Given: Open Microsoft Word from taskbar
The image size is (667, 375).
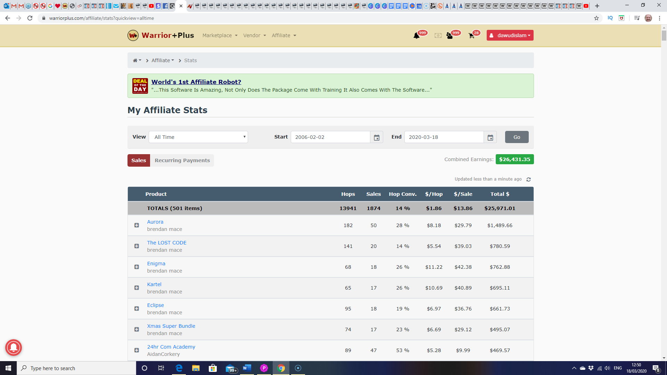Looking at the screenshot, I should (247, 368).
